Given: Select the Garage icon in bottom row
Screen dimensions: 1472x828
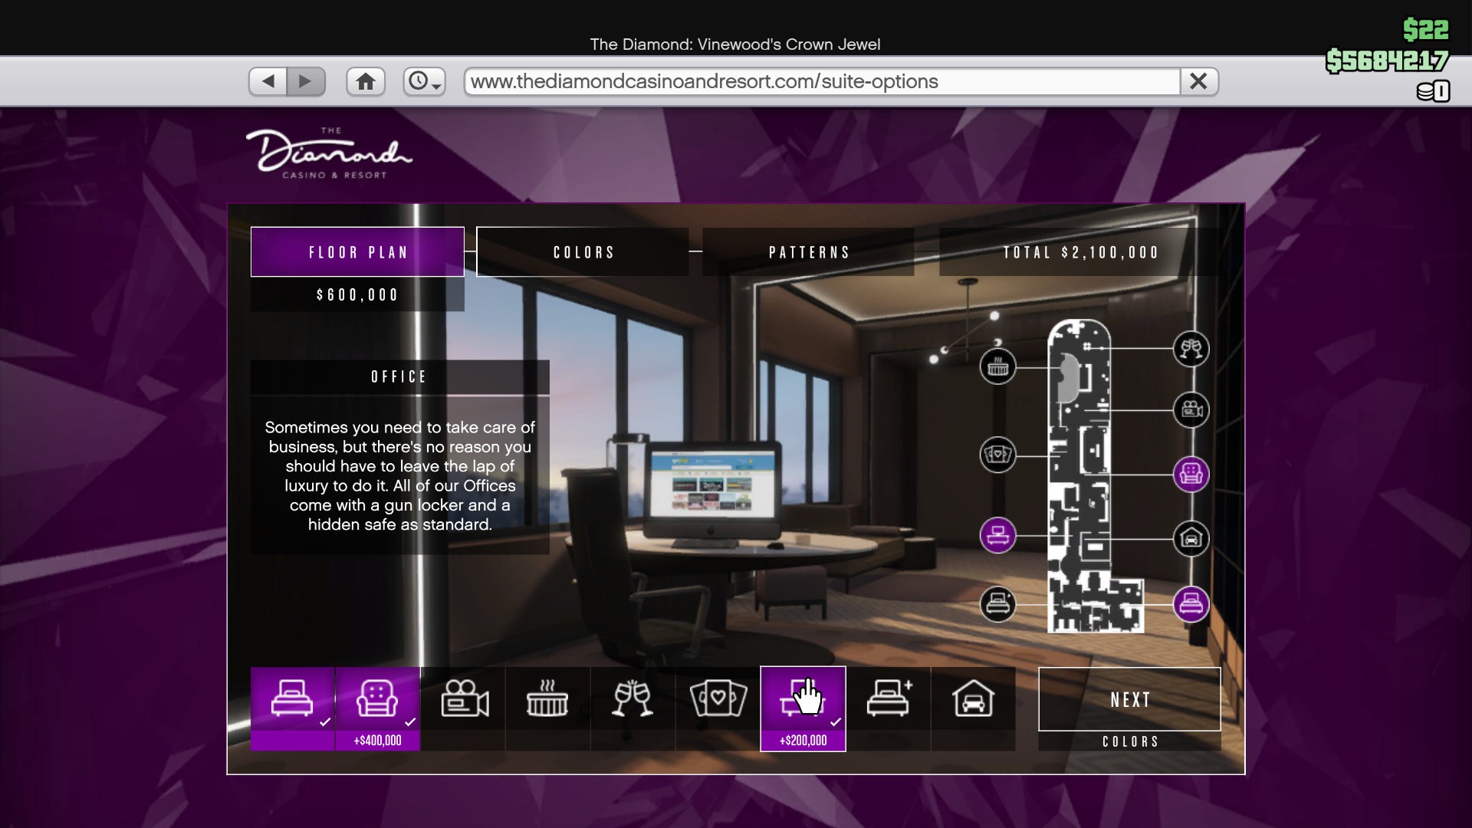Looking at the screenshot, I should coord(973,699).
